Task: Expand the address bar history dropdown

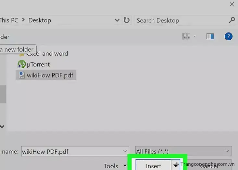Action: [117, 20]
